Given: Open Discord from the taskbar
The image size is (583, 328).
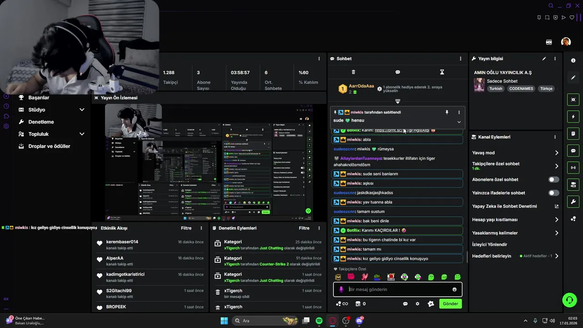Looking at the screenshot, I should 359,321.
